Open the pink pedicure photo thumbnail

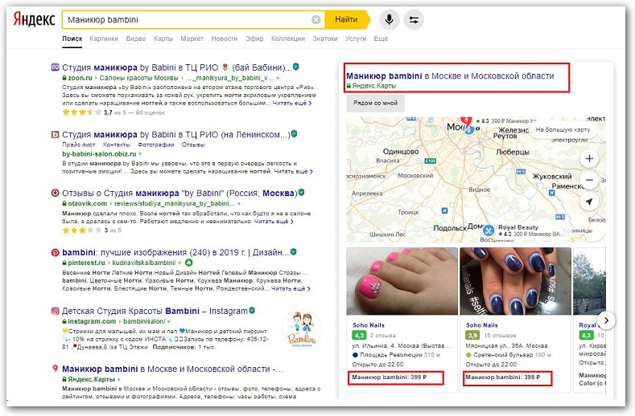coord(402,281)
